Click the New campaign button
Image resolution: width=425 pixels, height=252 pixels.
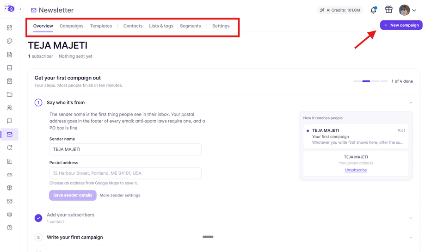(401, 25)
